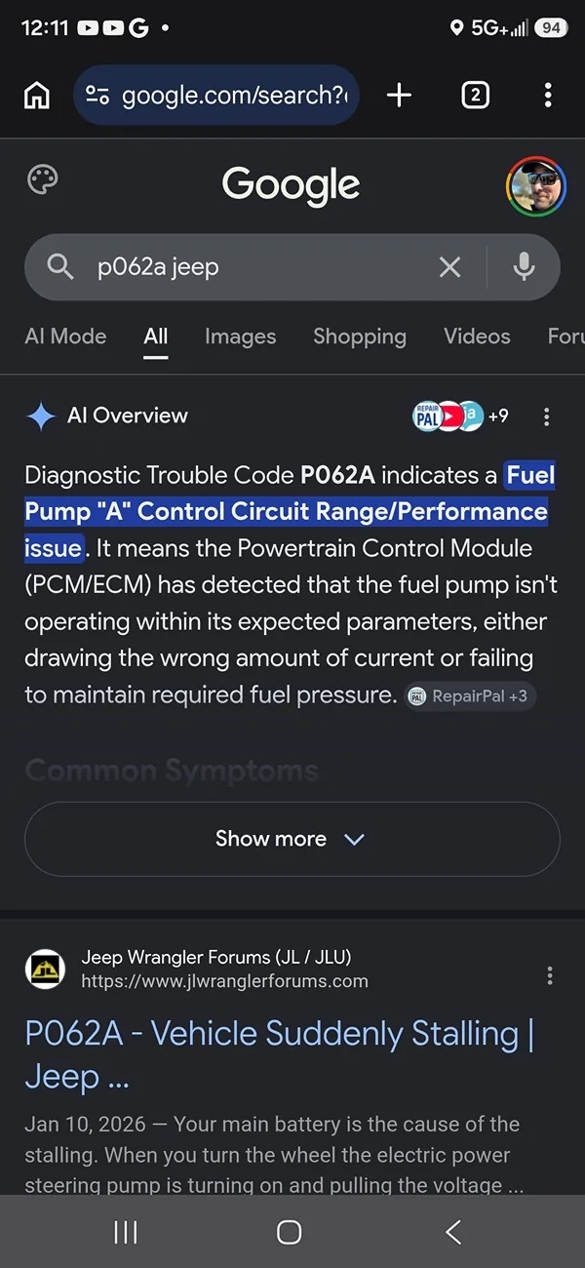585x1268 pixels.
Task: Open the tab switcher showing 2 tabs
Action: point(475,95)
